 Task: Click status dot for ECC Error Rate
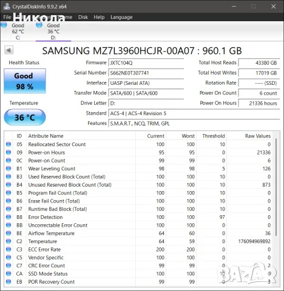pyautogui.click(x=8, y=249)
